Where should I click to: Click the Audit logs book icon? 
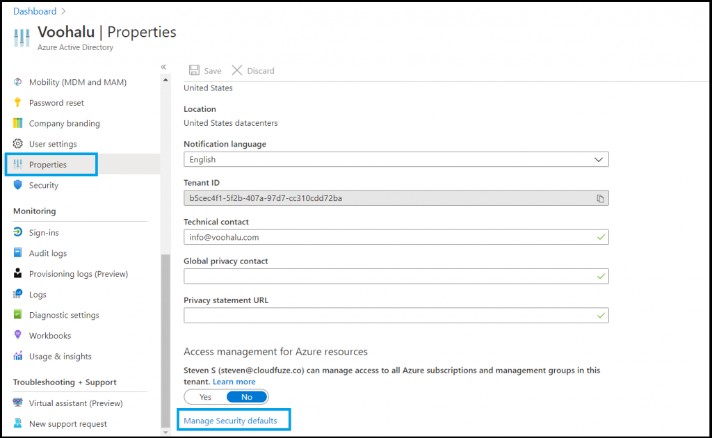(x=17, y=252)
